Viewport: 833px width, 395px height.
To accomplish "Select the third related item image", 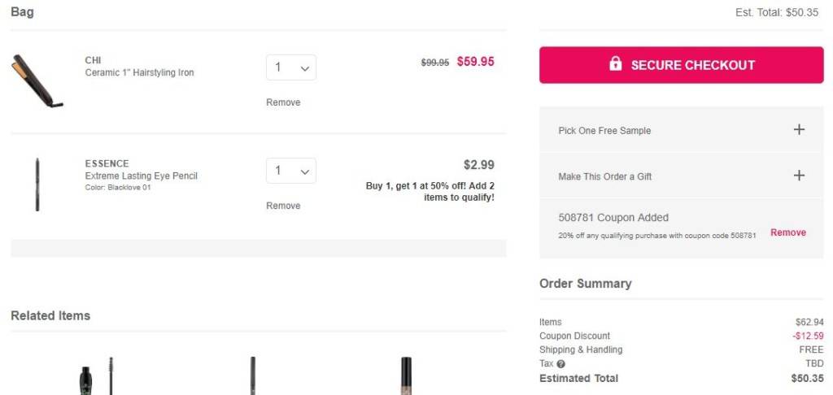I will click(406, 376).
